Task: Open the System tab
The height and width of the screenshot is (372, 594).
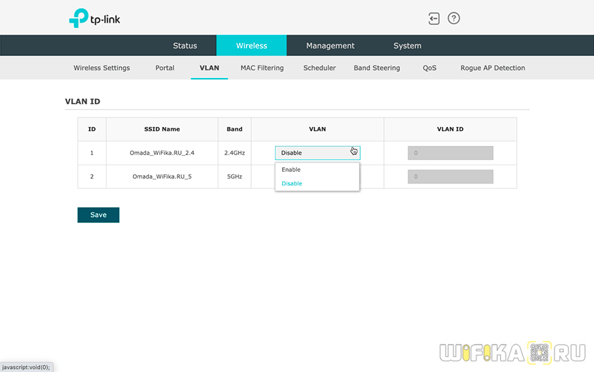Action: (x=407, y=46)
